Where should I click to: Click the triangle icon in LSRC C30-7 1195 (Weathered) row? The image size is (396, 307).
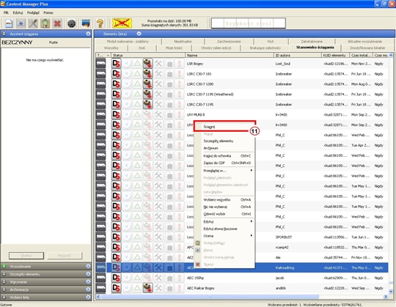[x=137, y=94]
